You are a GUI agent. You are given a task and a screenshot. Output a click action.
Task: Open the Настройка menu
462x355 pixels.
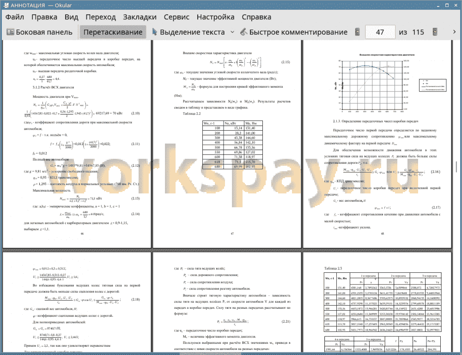point(215,17)
